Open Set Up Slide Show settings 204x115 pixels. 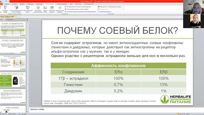tap(38, 9)
